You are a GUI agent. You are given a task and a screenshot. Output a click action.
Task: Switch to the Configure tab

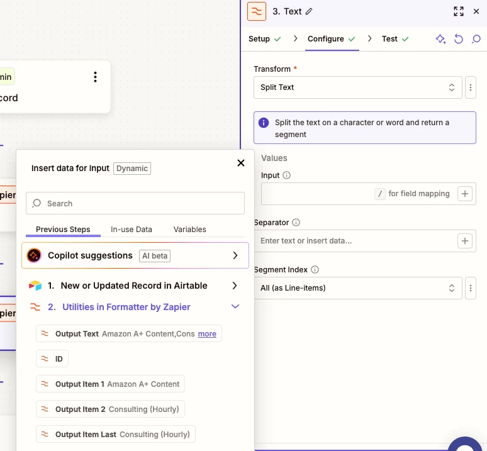tap(332, 39)
